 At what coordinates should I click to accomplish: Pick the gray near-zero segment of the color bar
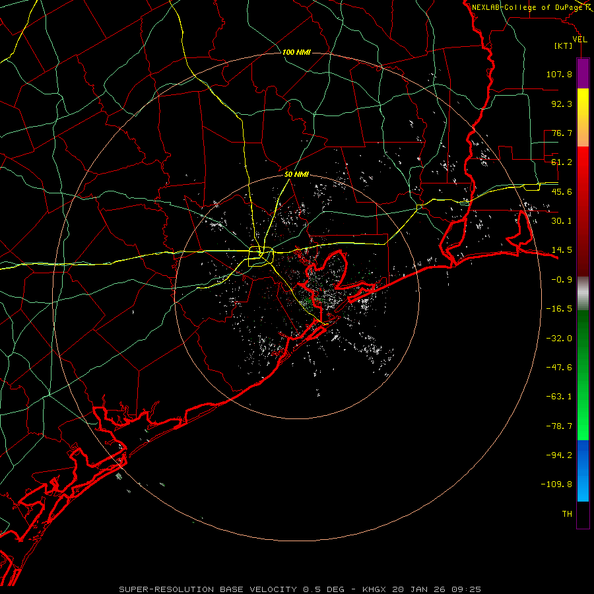point(583,293)
